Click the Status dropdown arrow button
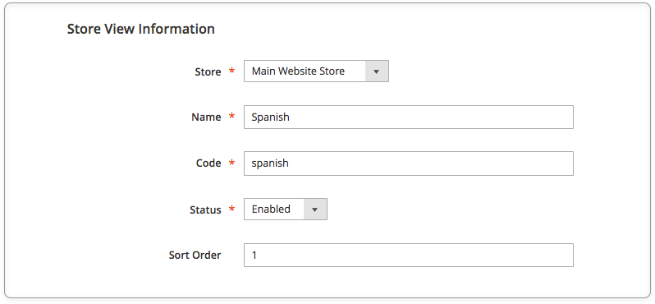Screen dimensions: 655x304 (x=315, y=209)
